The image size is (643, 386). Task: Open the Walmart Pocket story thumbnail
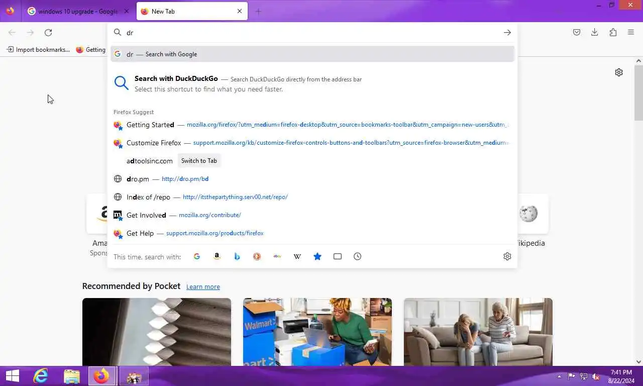[317, 332]
